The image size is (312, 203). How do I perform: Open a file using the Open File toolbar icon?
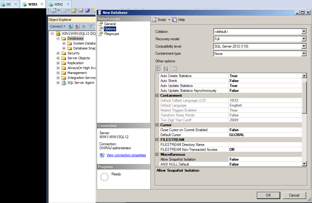tap(74, 10)
